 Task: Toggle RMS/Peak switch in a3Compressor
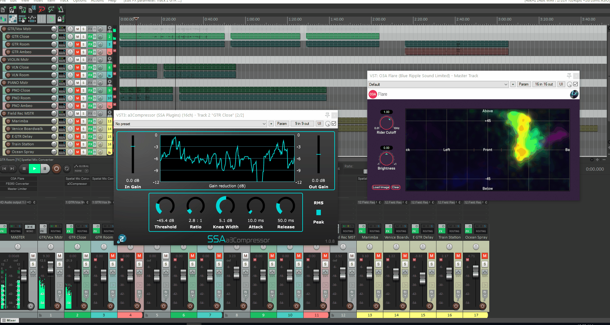pos(319,212)
